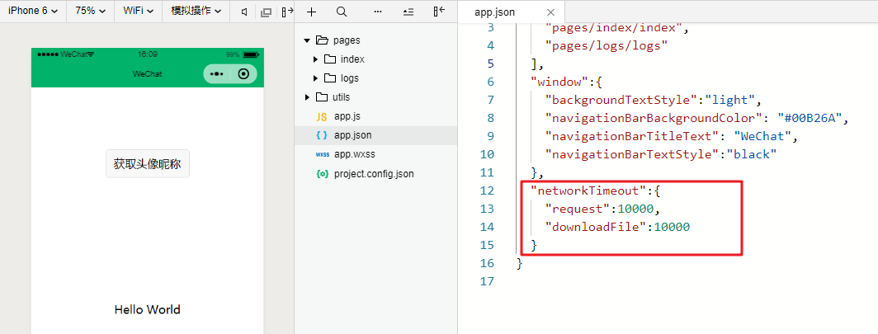Click the "pages/index/index" string

(614, 27)
